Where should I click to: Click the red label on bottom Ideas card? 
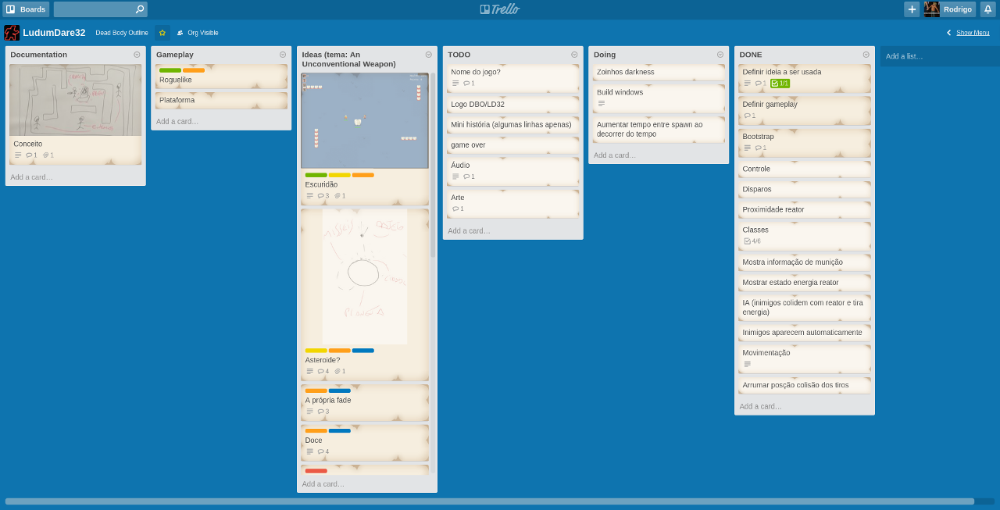pos(316,471)
